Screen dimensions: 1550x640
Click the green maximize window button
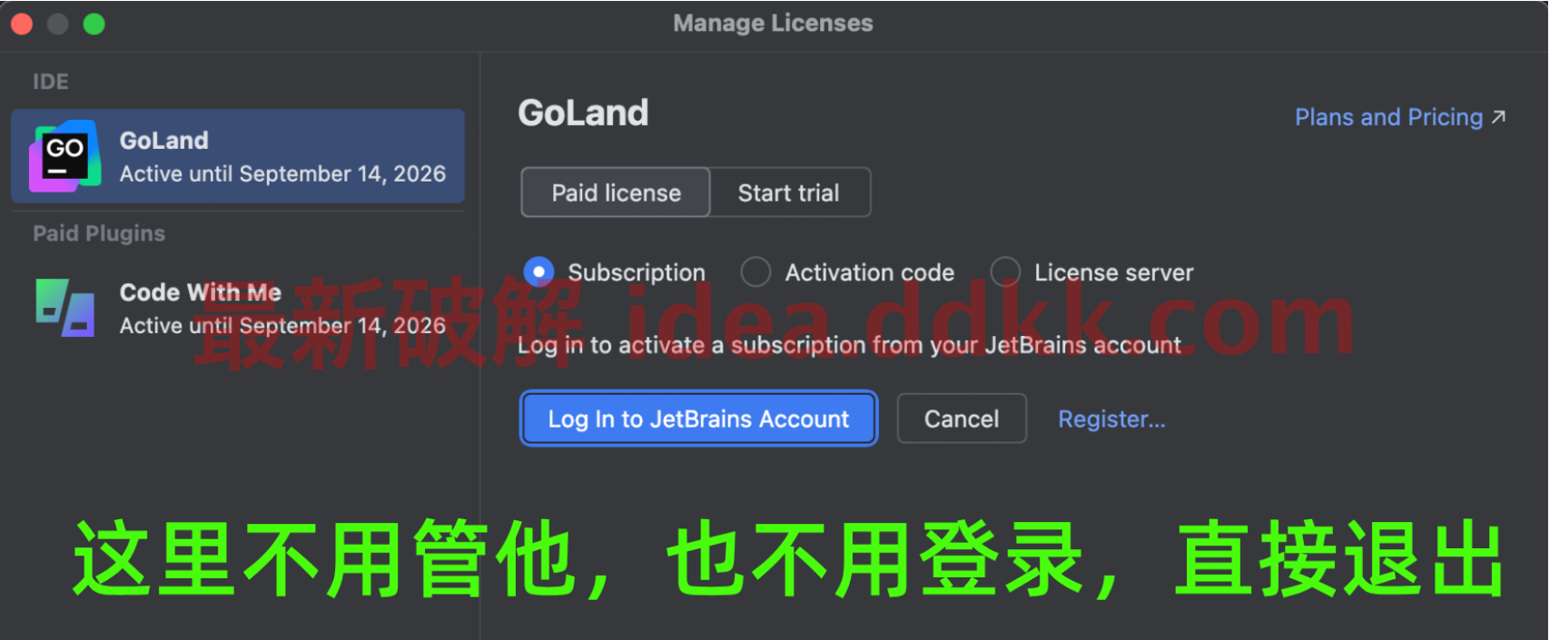(94, 24)
